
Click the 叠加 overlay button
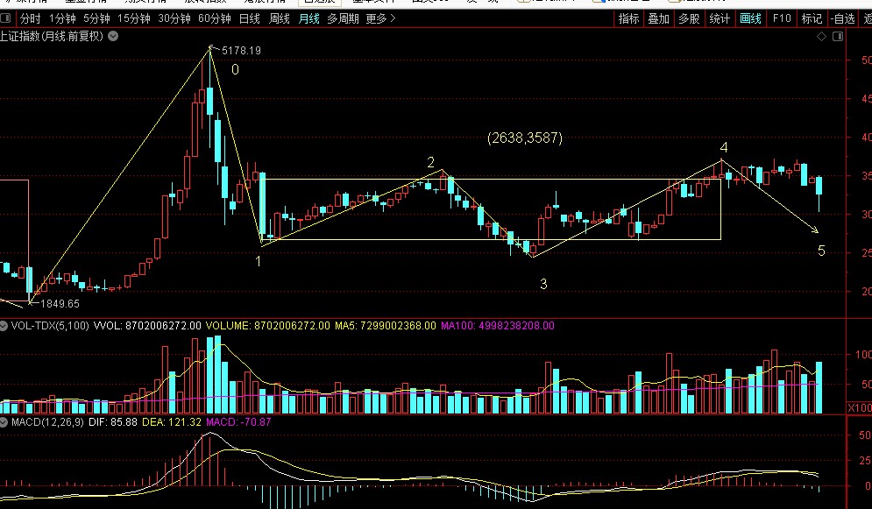[x=659, y=19]
